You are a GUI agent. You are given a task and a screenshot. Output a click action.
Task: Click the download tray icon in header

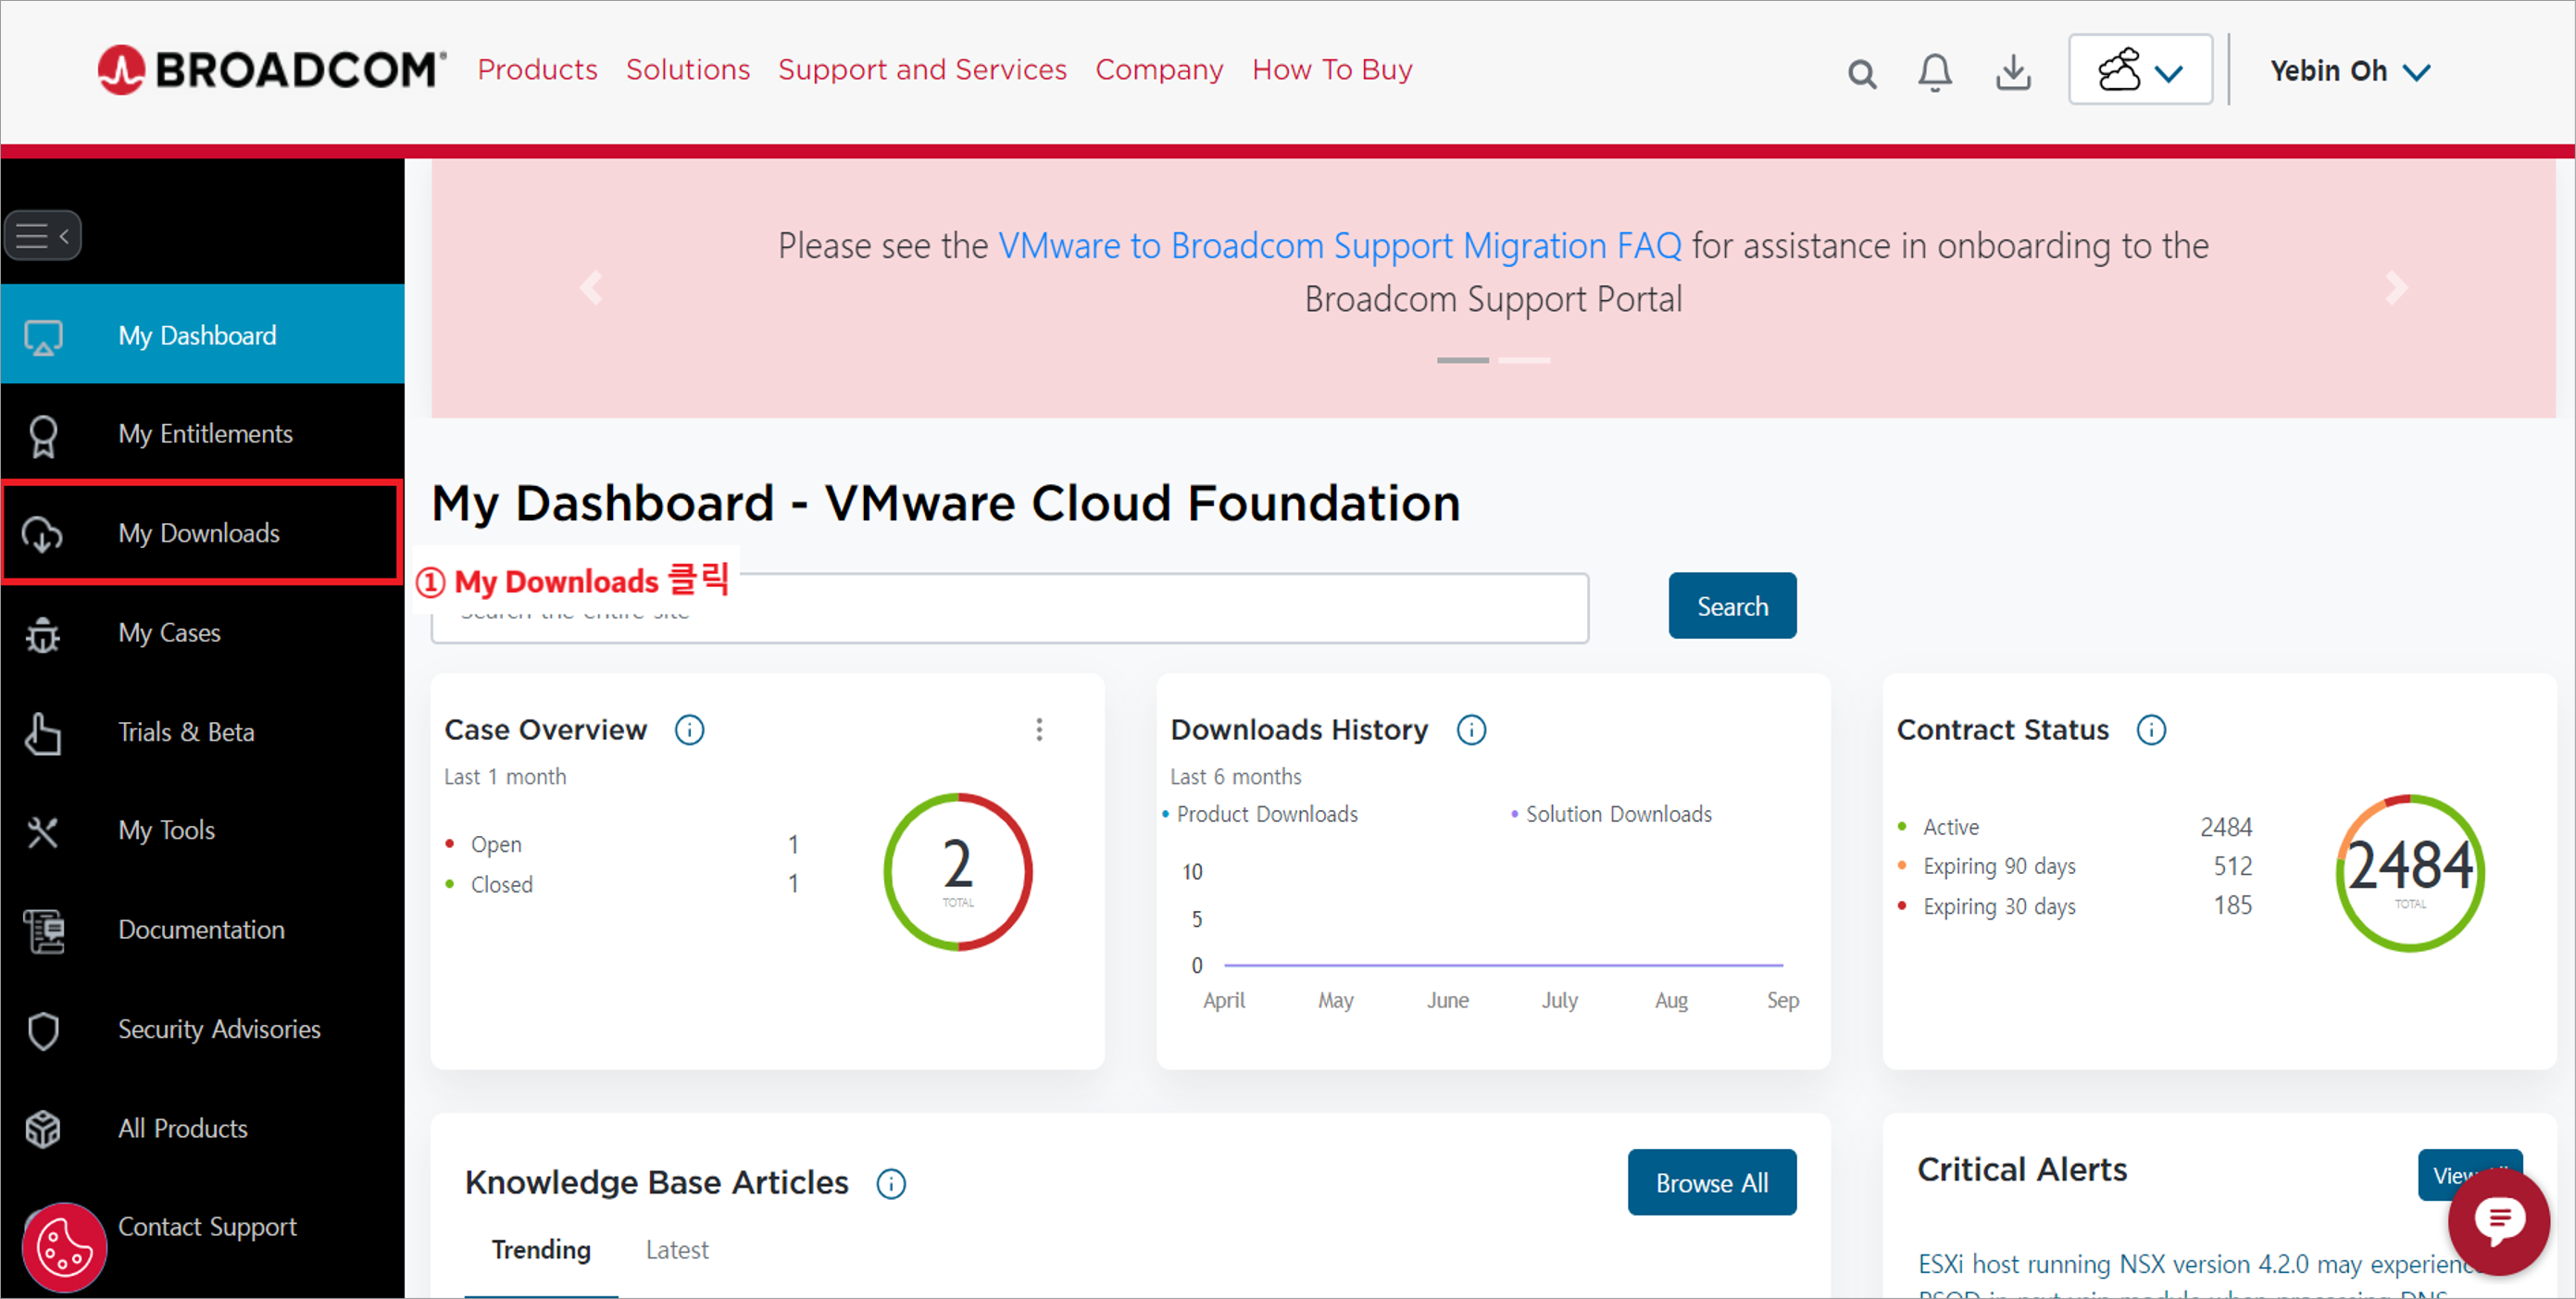(2012, 72)
